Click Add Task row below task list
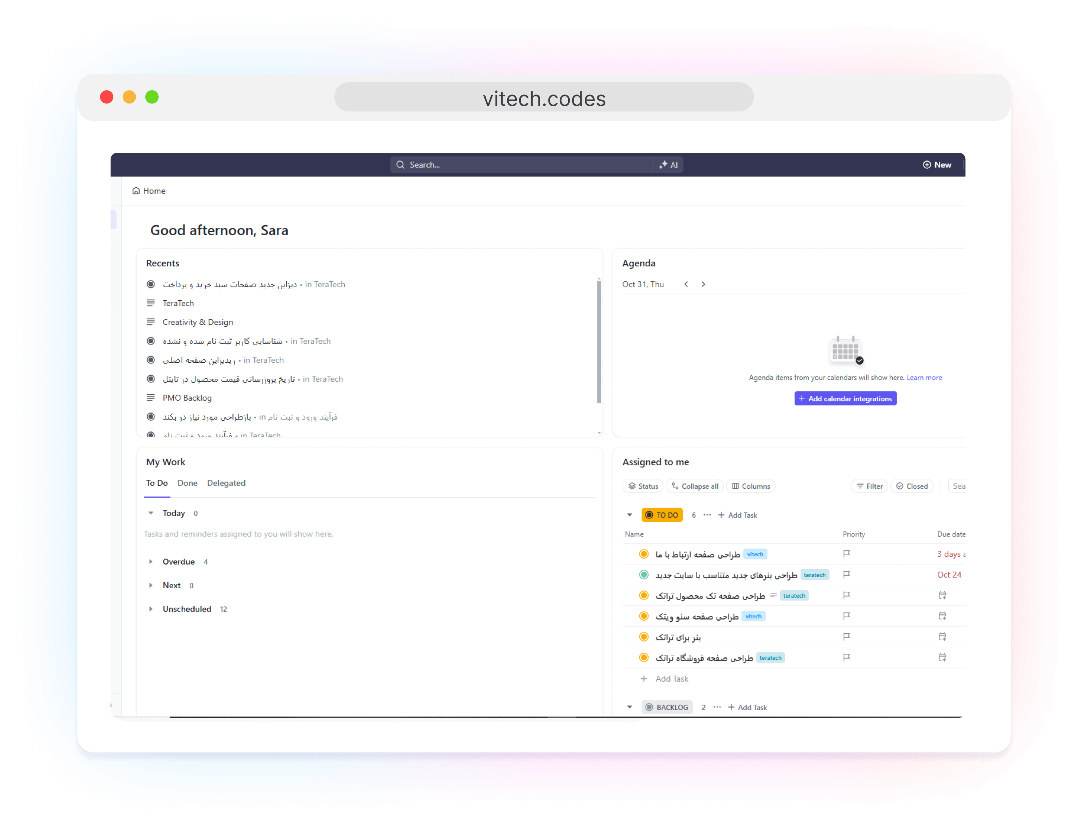Screen dimensions: 1083x828 664,679
